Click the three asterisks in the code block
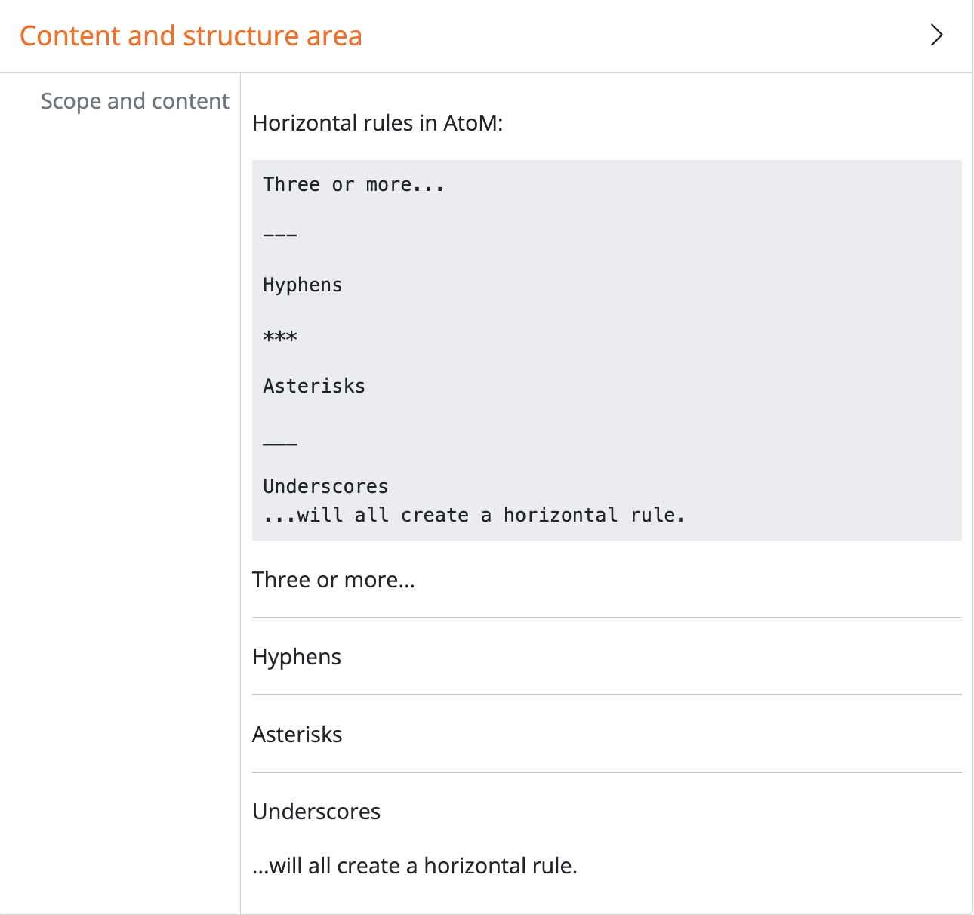 [280, 337]
